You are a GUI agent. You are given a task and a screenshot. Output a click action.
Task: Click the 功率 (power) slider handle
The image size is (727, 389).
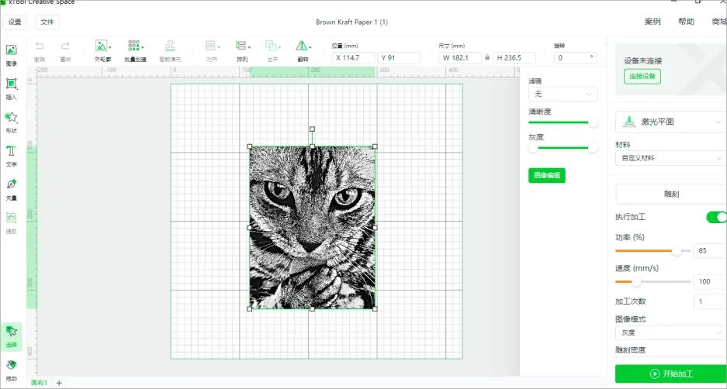(x=677, y=251)
